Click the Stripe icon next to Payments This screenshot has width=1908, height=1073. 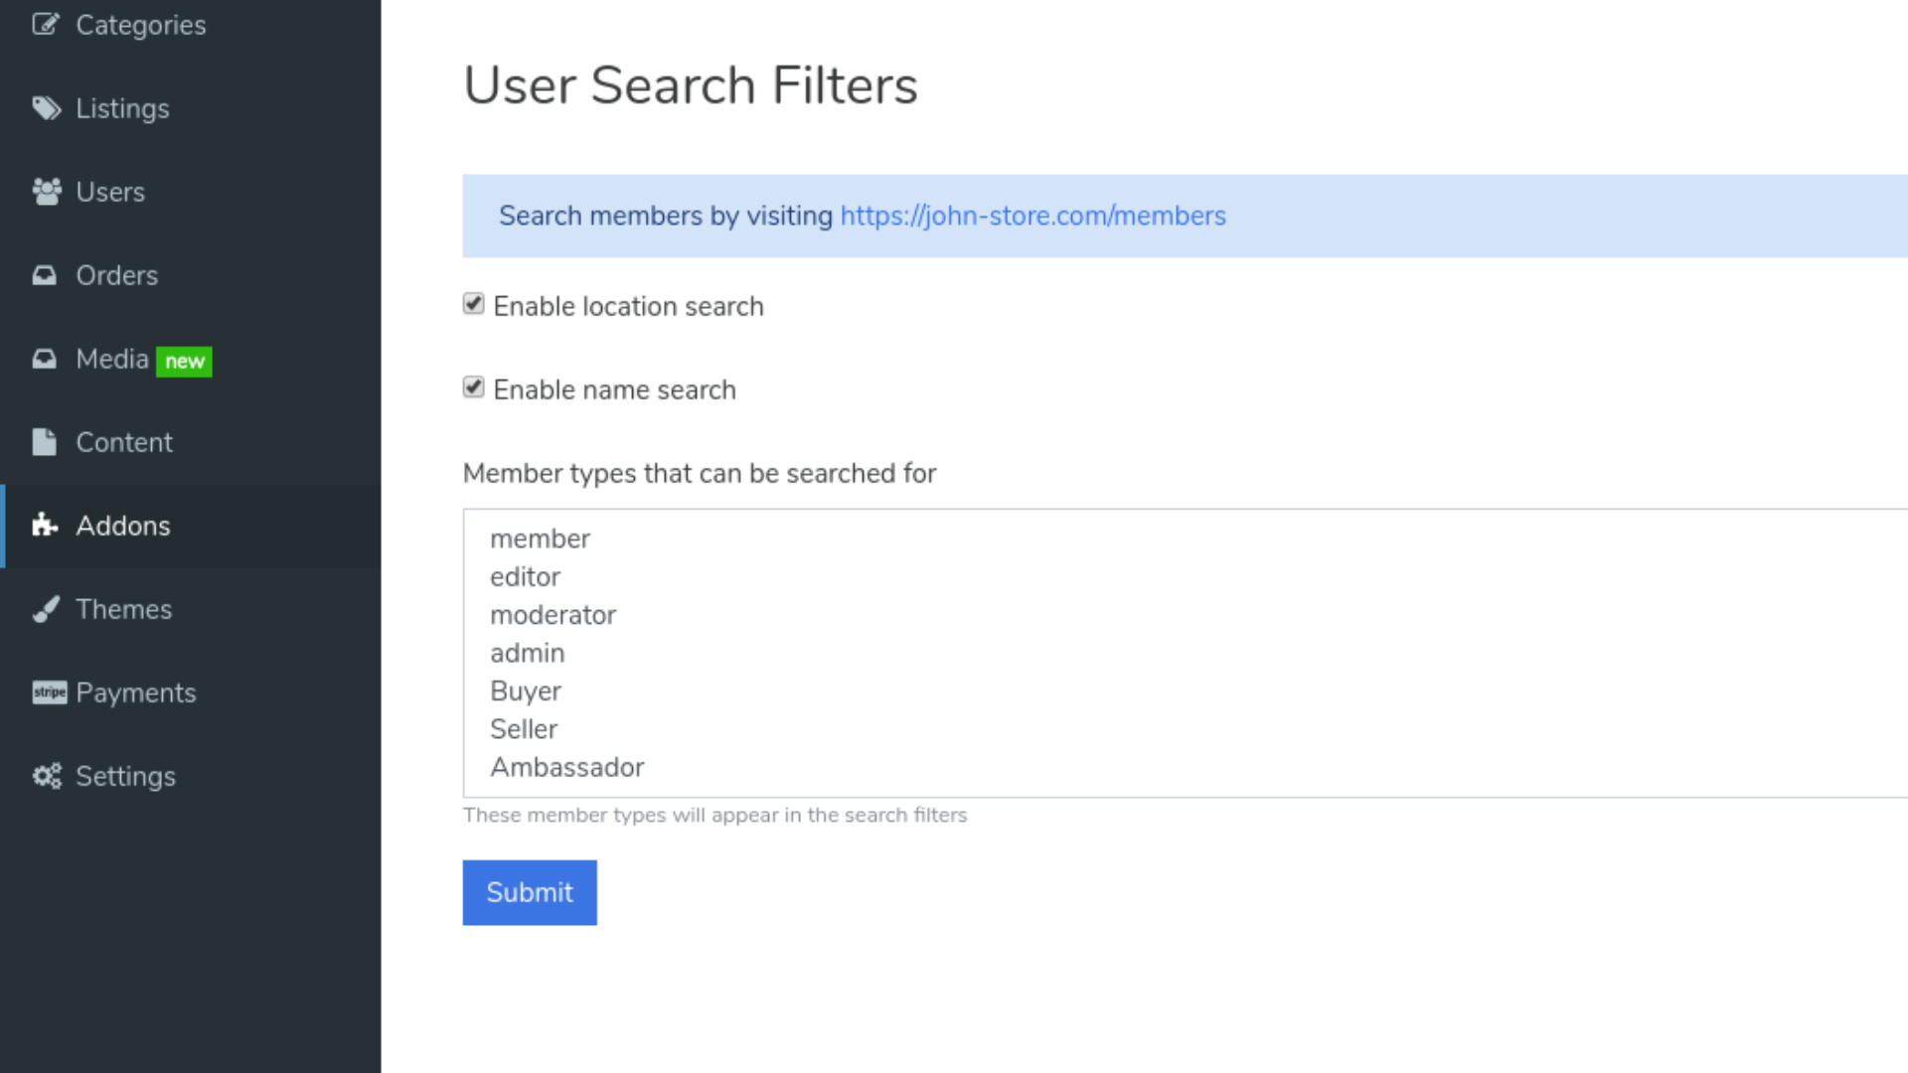[49, 692]
